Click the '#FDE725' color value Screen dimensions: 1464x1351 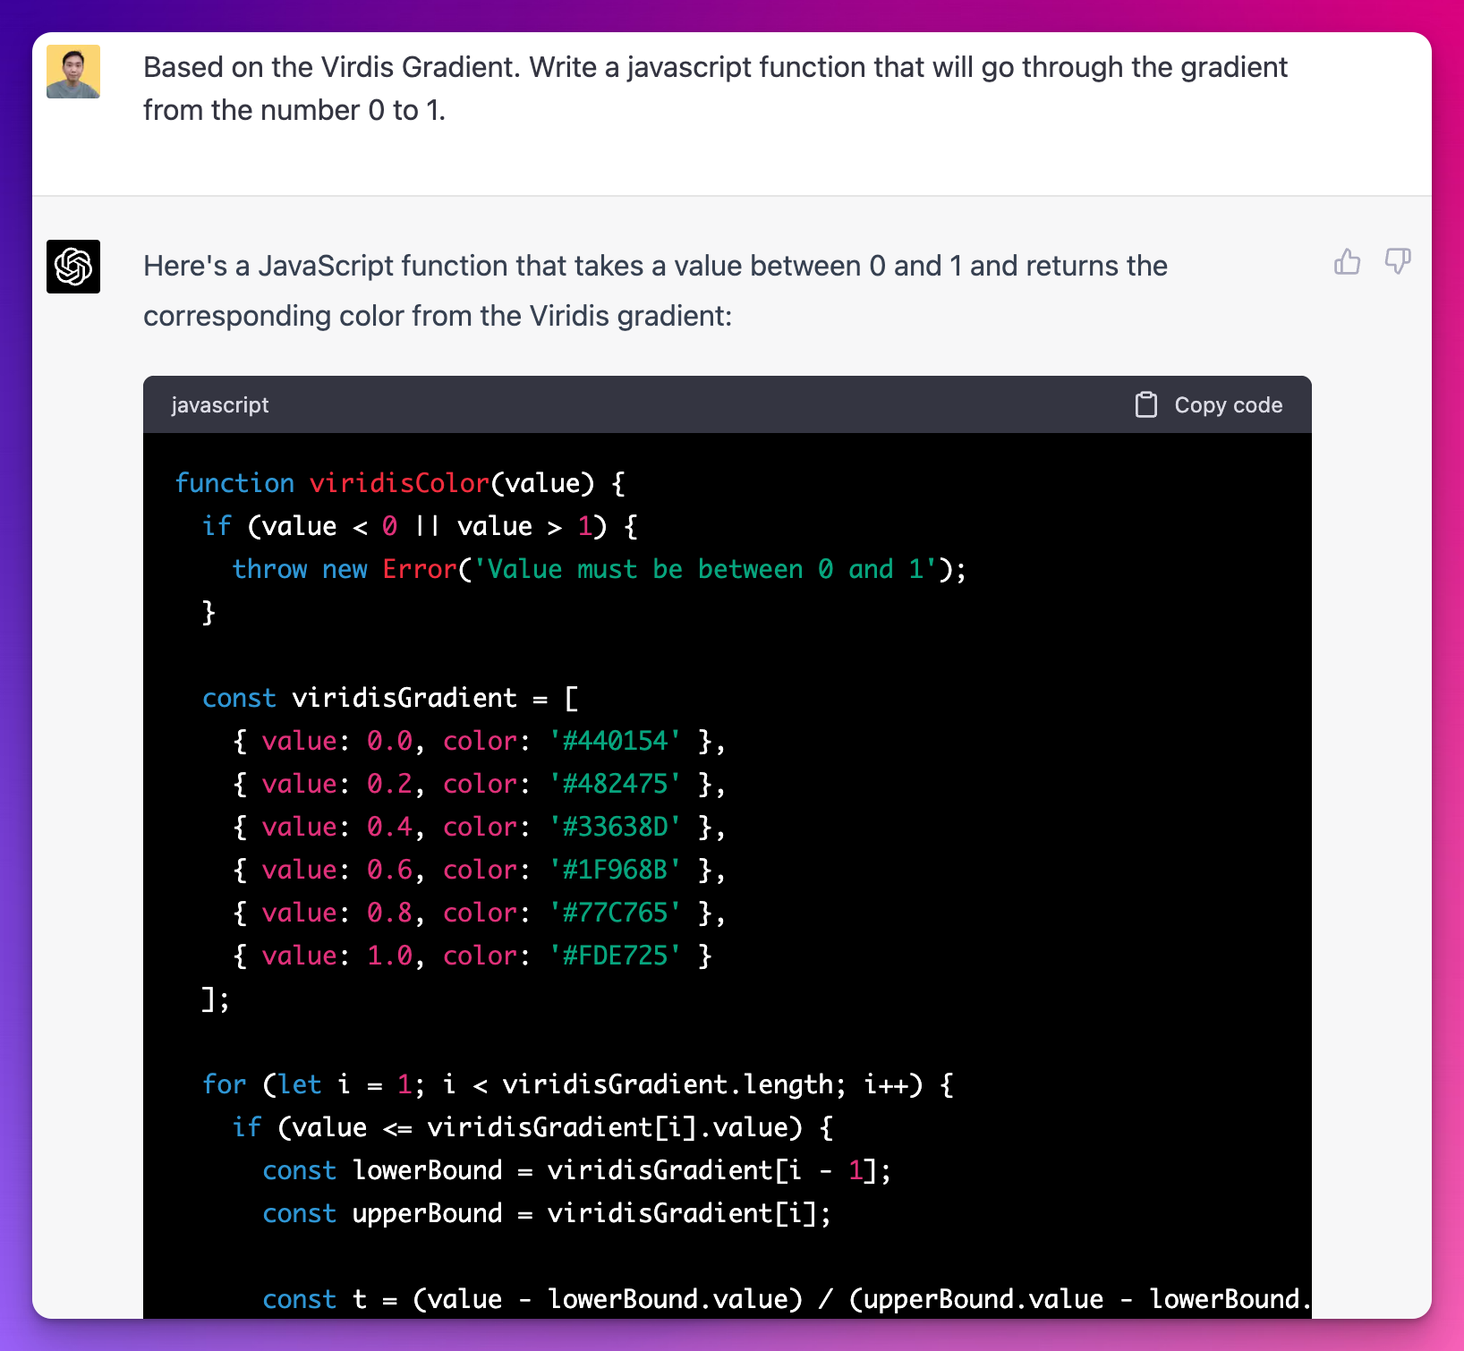(615, 956)
